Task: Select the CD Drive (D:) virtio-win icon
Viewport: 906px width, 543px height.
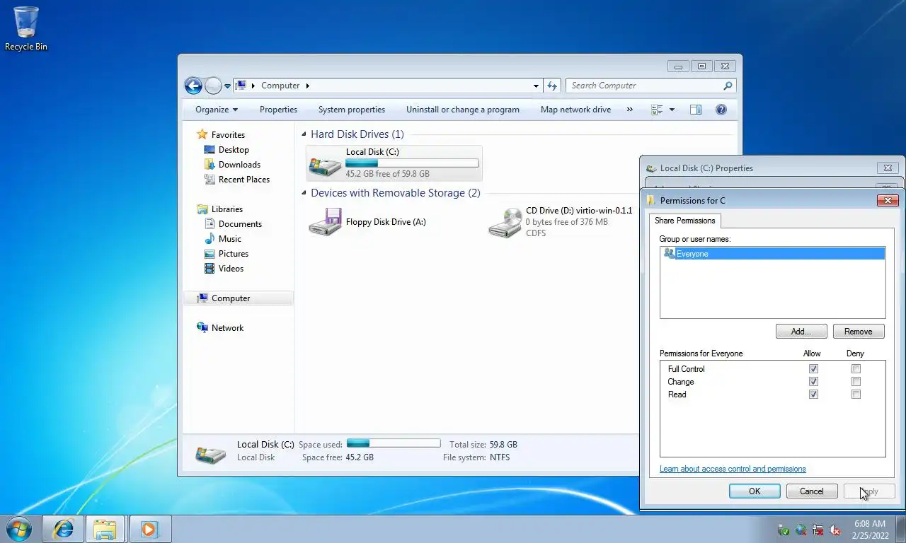Action: pyautogui.click(x=505, y=222)
